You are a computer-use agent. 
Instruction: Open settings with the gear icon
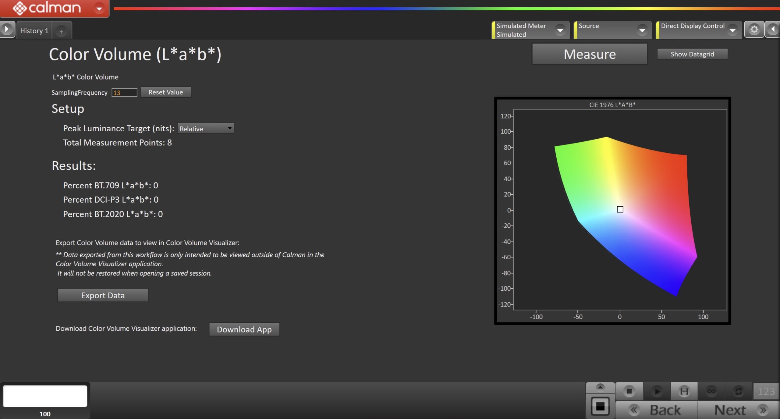point(754,30)
